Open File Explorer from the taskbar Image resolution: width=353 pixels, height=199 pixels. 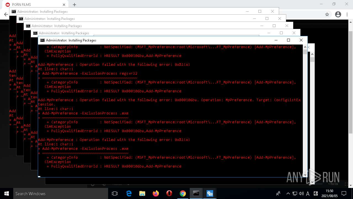point(142,193)
